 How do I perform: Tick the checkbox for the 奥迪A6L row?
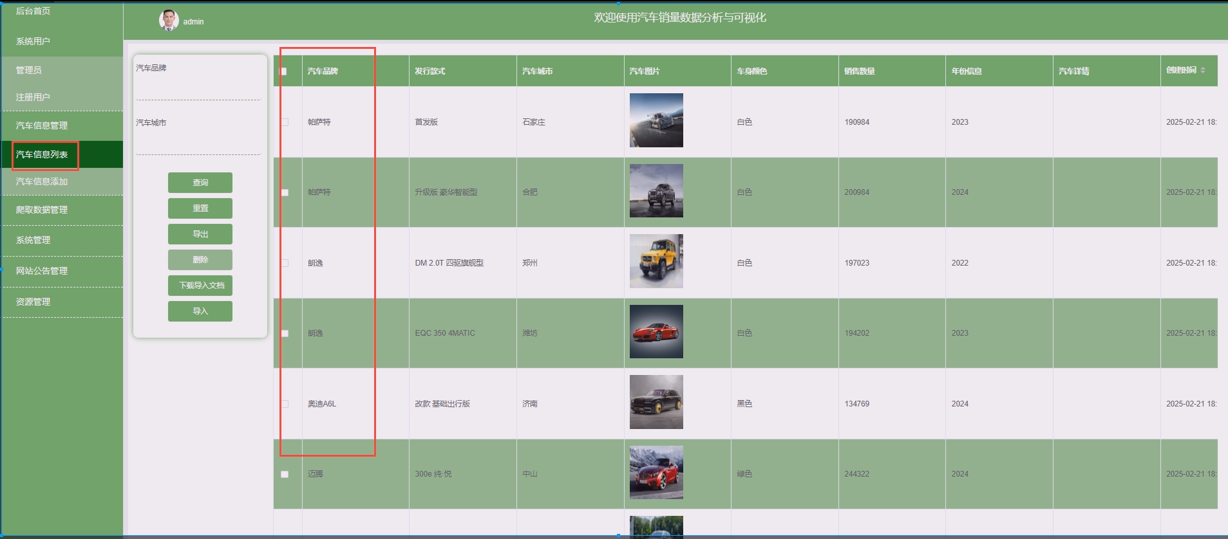click(x=285, y=404)
